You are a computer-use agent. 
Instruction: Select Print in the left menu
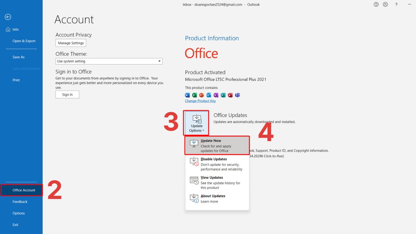[x=16, y=80]
